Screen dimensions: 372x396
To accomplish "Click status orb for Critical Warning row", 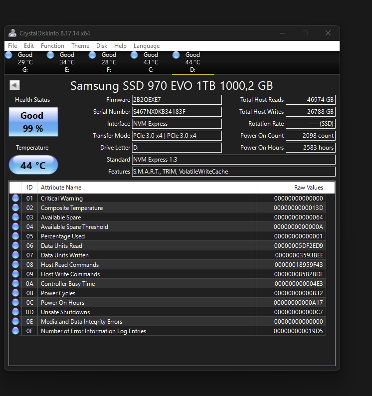I will click(15, 198).
